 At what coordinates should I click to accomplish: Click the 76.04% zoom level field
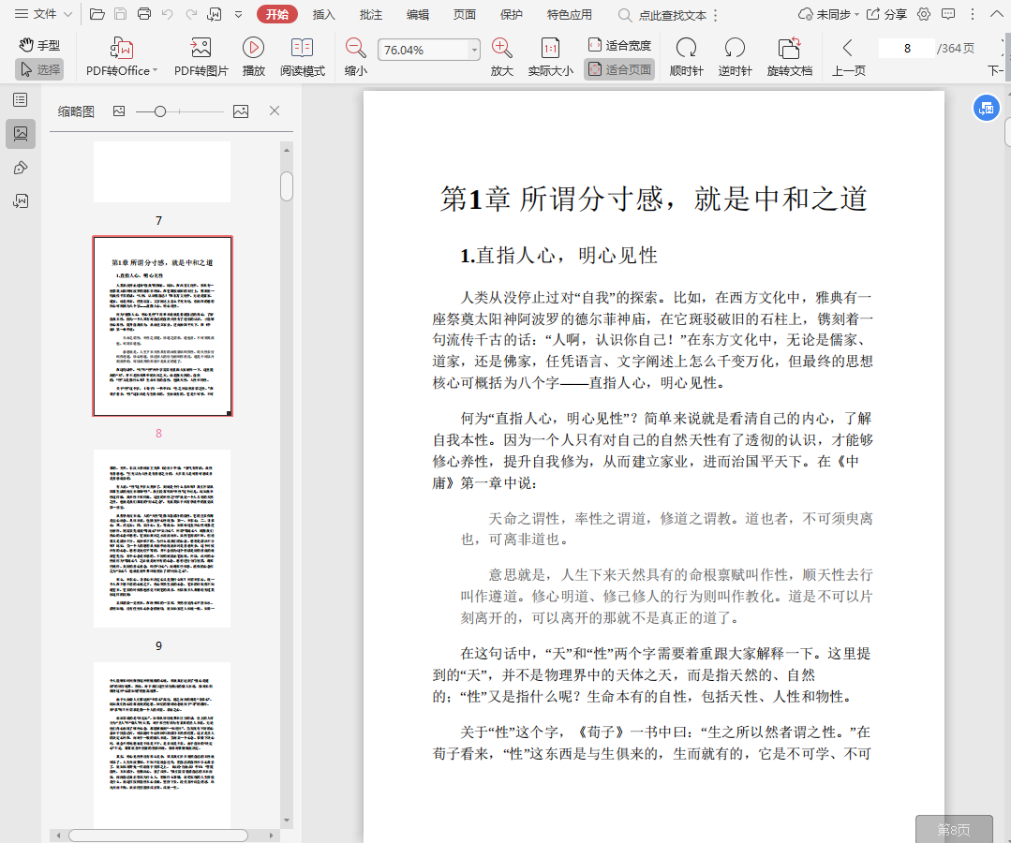(424, 50)
